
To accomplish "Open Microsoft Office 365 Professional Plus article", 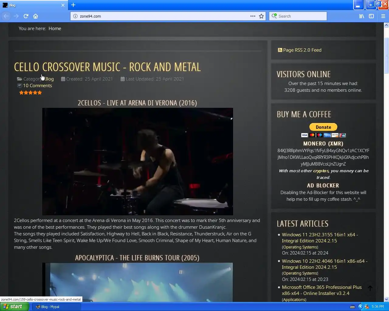I will pyautogui.click(x=322, y=290).
